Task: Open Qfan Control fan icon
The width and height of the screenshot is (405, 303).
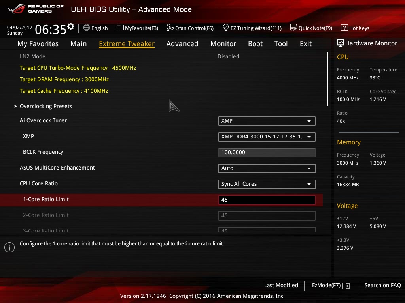Action: tap(170, 28)
